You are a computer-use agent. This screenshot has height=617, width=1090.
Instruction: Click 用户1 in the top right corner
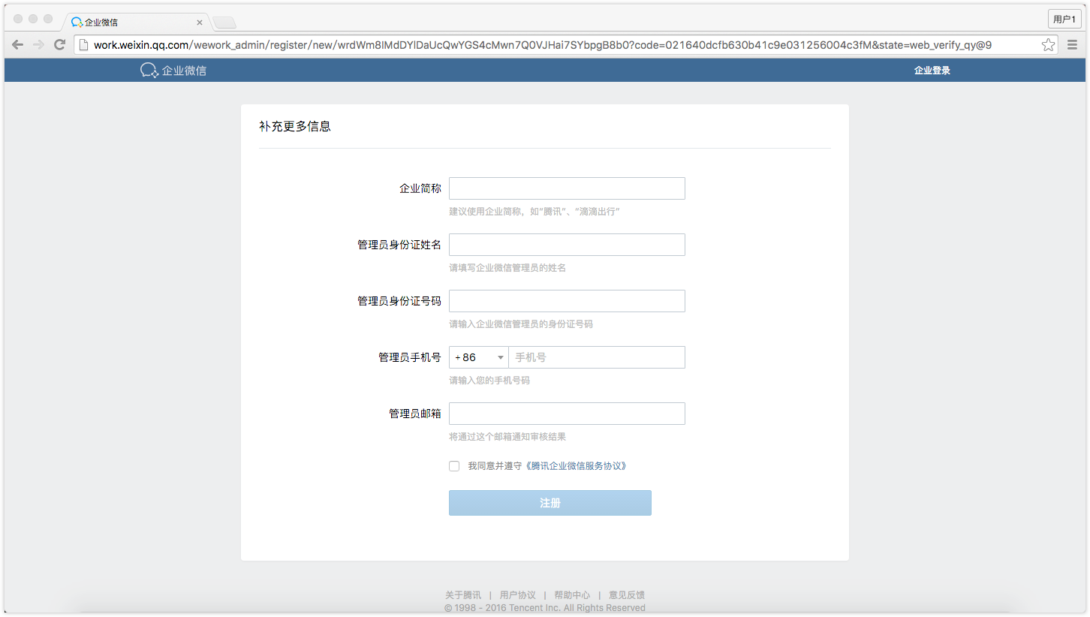(1064, 18)
